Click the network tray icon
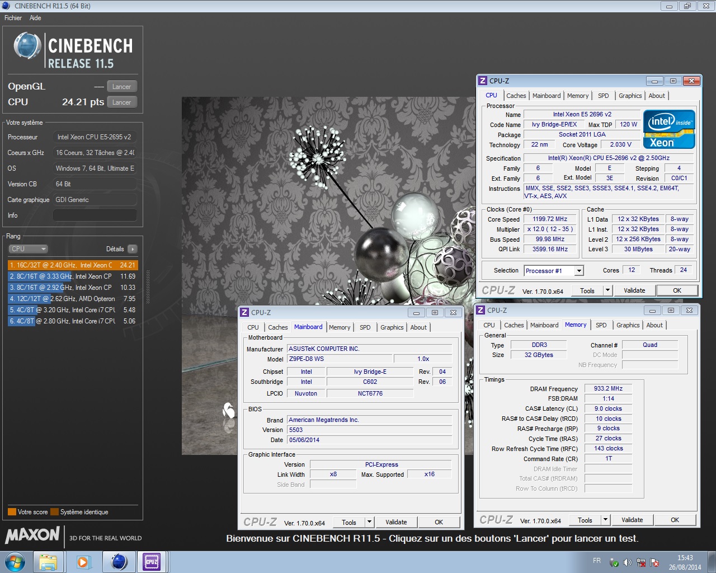This screenshot has width=716, height=573. click(641, 562)
